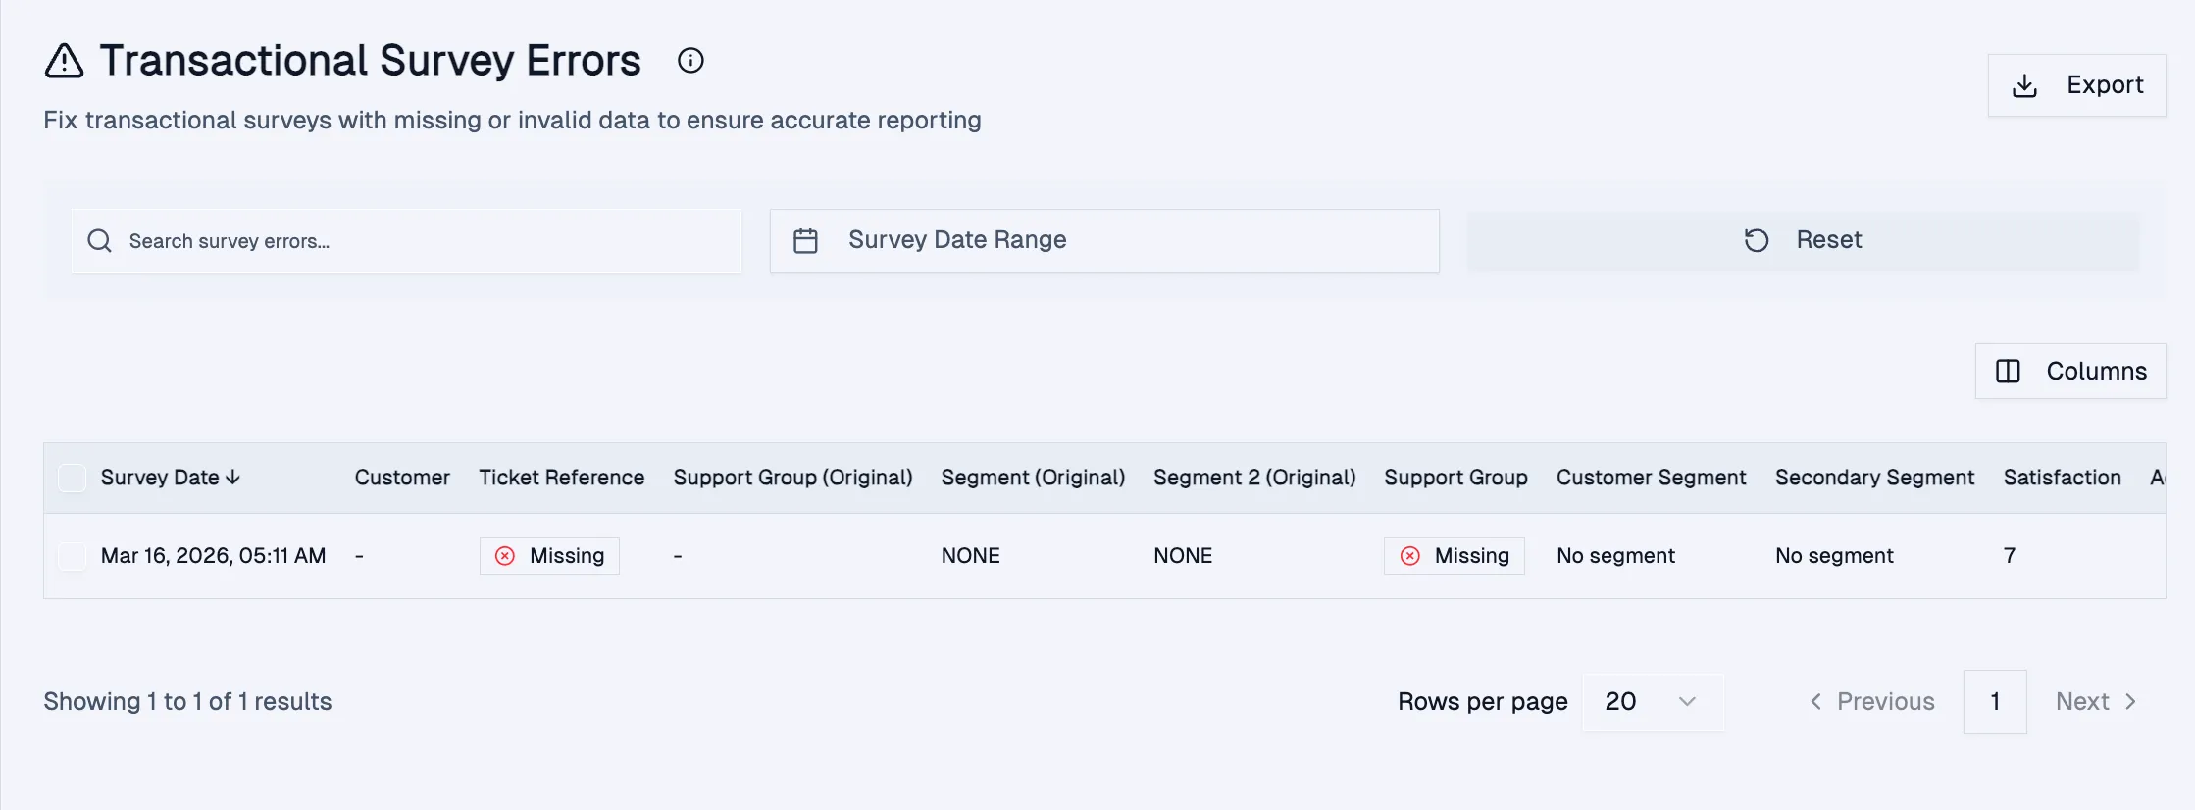Click the Segment (Original) column header
This screenshot has width=2195, height=810.
pyautogui.click(x=1033, y=478)
